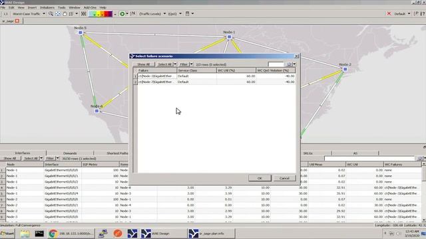The image size is (426, 239).
Task: Open the Edit menu
Action: coord(11,7)
